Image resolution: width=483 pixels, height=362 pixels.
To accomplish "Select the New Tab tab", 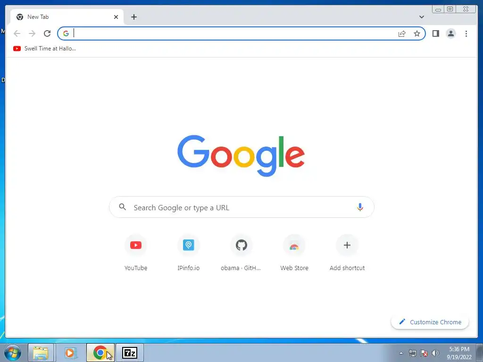I will (x=67, y=17).
